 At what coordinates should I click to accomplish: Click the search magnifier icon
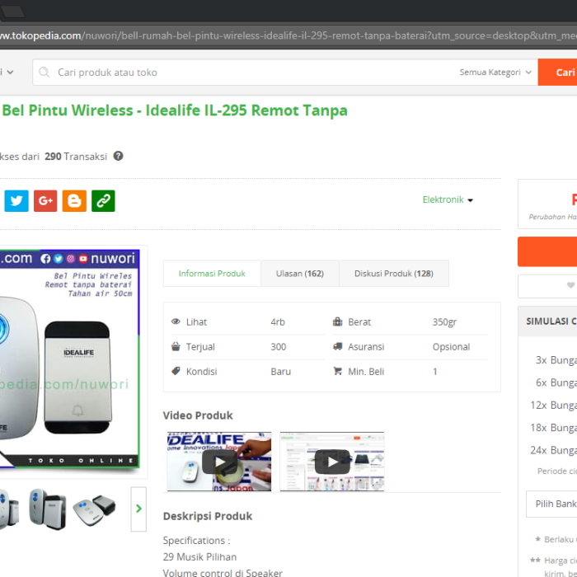[45, 73]
